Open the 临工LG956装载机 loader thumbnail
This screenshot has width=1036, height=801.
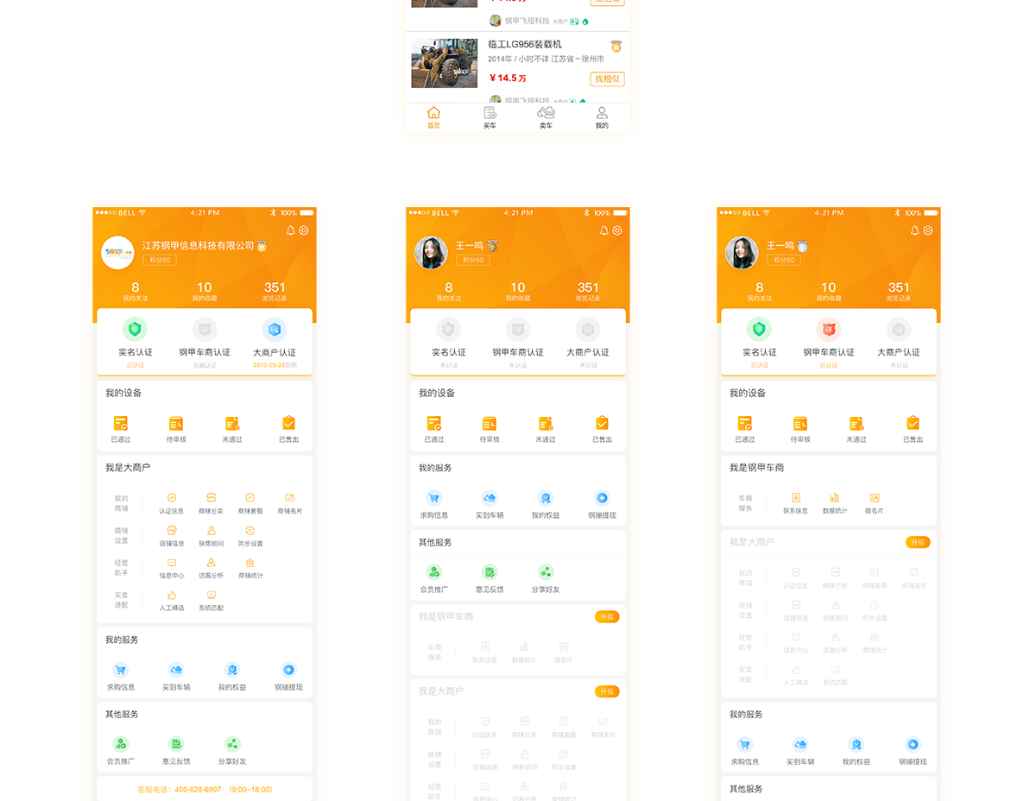coord(445,63)
